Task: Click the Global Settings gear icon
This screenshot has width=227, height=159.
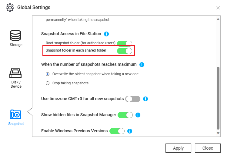Action: [10, 8]
